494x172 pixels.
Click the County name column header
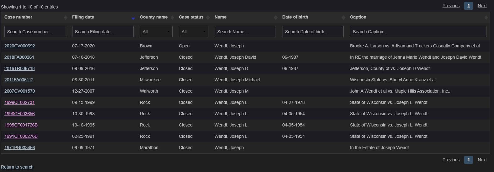[154, 17]
